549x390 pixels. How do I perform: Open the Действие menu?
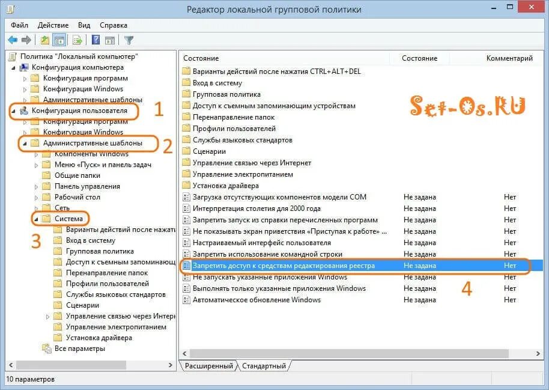point(53,25)
